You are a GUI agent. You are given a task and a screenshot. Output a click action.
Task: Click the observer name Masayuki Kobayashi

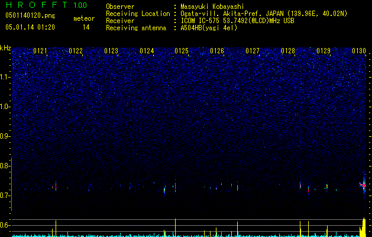coord(212,7)
